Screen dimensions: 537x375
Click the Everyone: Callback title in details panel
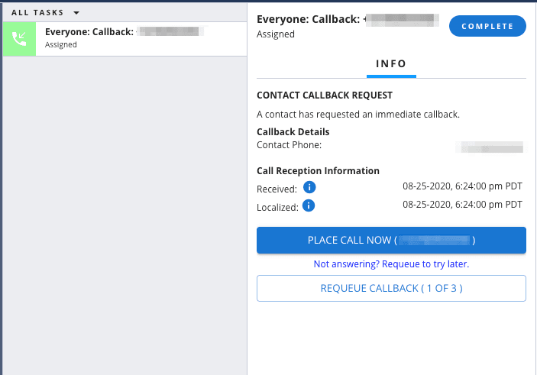point(309,19)
